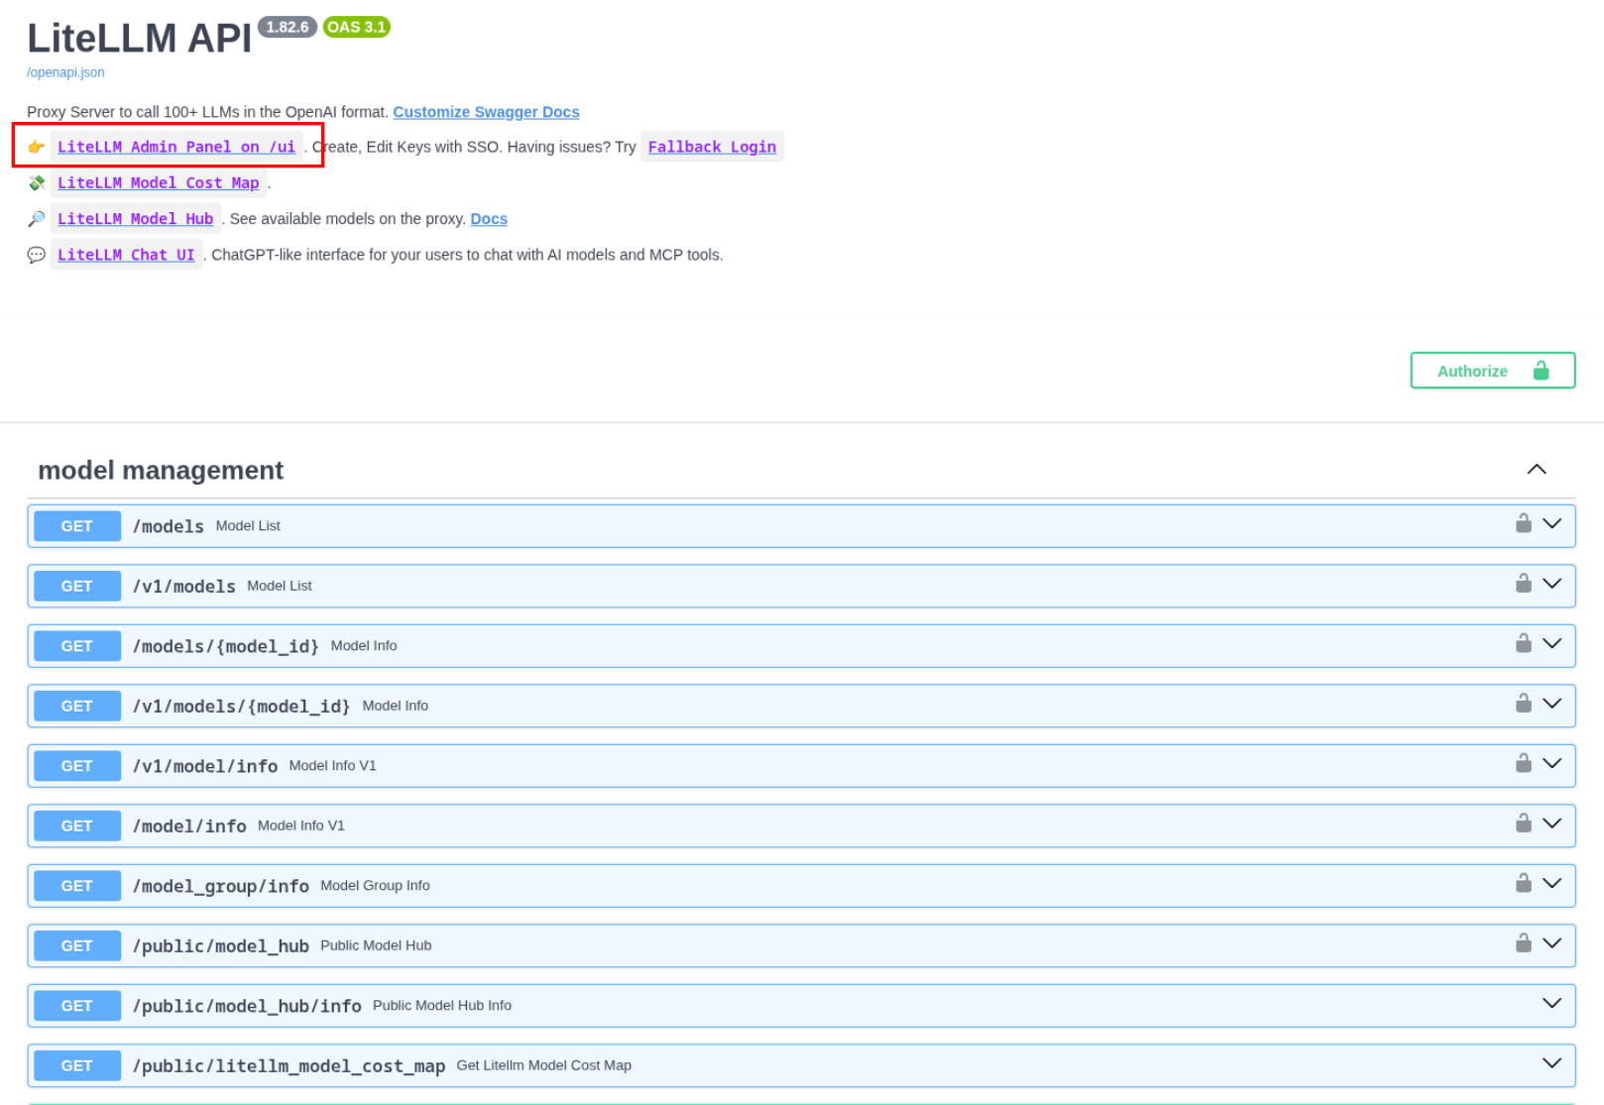Click the 'model management' section title
The width and height of the screenshot is (1604, 1105).
coord(161,470)
